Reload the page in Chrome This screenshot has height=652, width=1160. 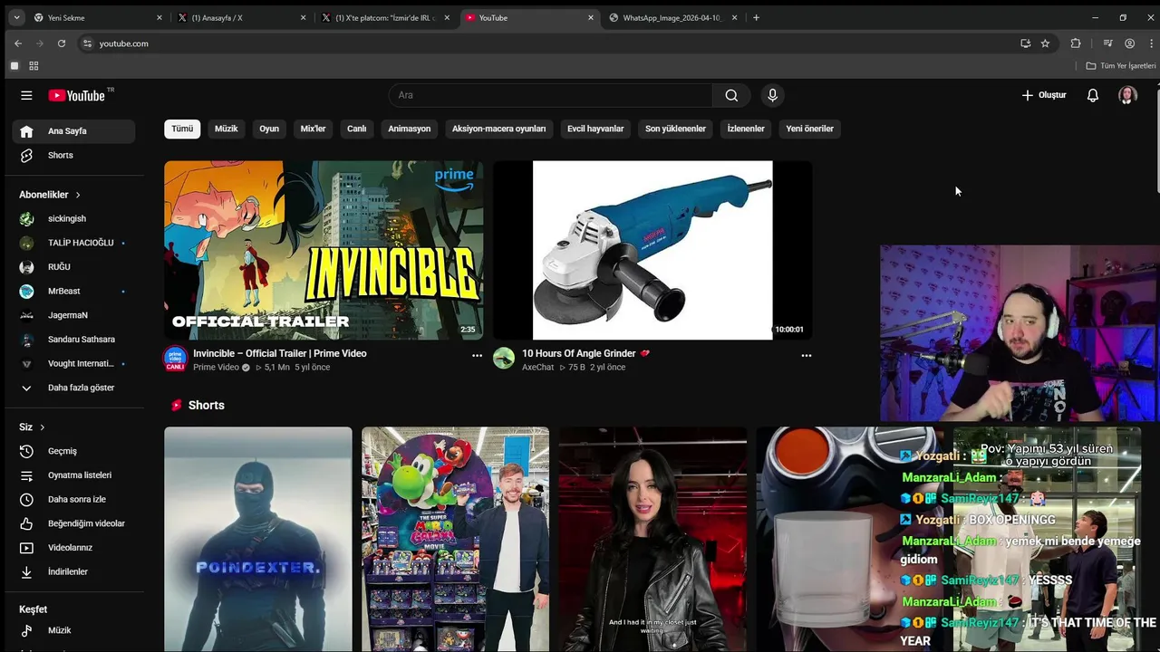[x=62, y=43]
